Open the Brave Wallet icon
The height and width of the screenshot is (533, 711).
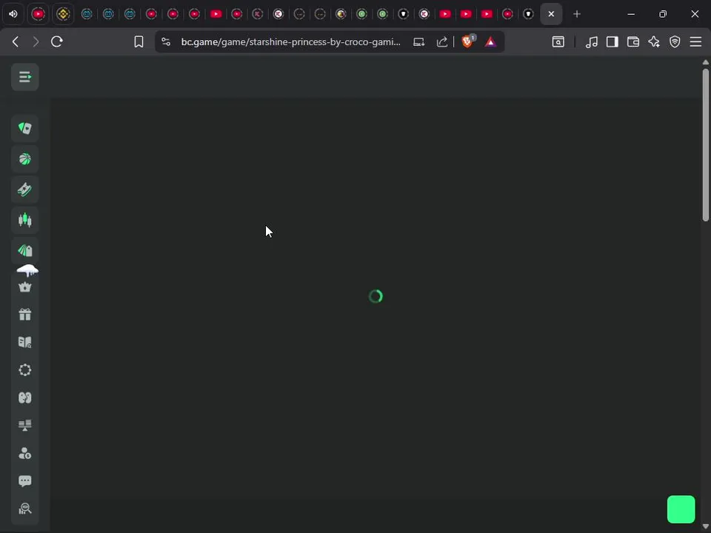pyautogui.click(x=633, y=41)
